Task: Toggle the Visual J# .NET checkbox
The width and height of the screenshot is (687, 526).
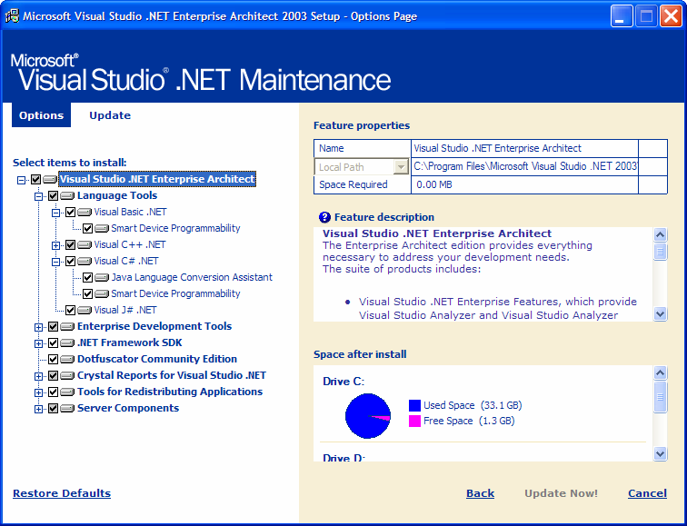Action: (71, 310)
